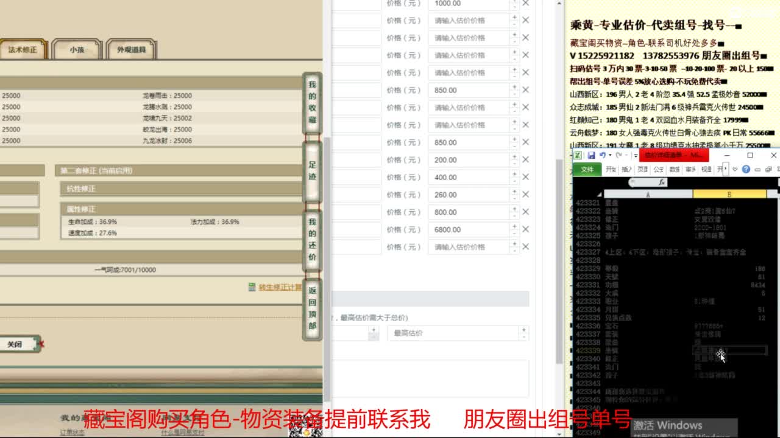Open the 文件 tab in Excel
Screen dimensions: 780x438
(587, 169)
